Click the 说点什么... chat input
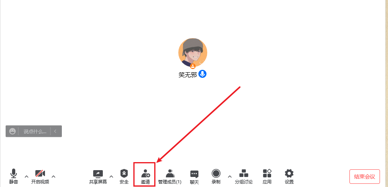This screenshot has width=388, height=187. (x=35, y=131)
